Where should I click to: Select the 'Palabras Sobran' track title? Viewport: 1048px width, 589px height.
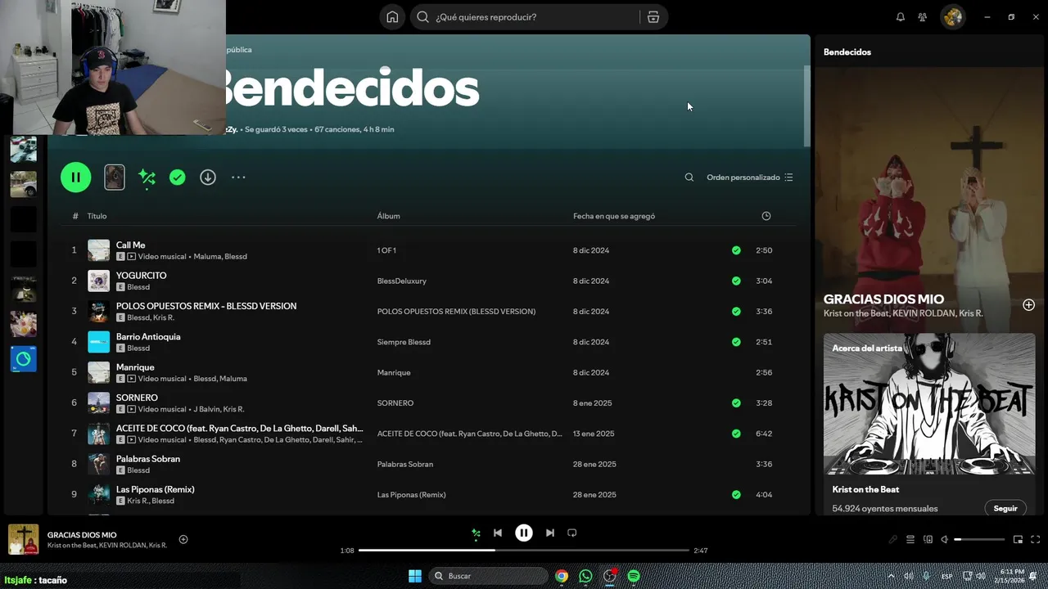click(x=148, y=459)
